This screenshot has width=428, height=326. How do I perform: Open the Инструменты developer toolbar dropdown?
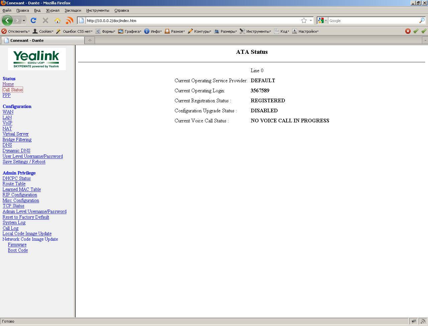coord(255,31)
